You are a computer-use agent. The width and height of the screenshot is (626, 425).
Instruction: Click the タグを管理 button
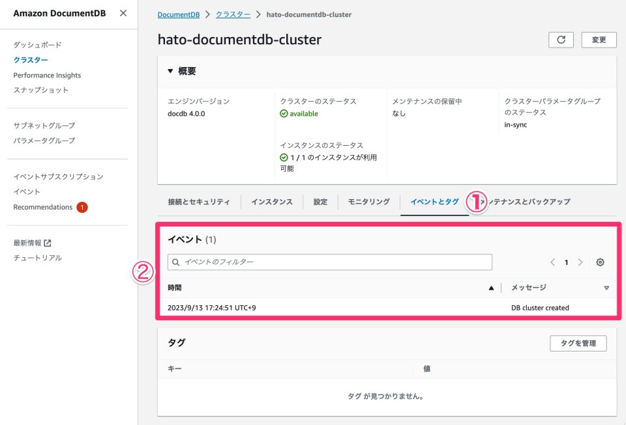578,344
